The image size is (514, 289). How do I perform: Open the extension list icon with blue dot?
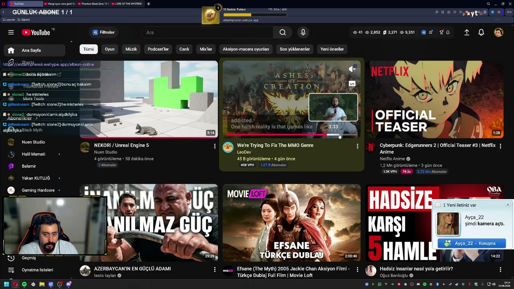click(x=431, y=33)
